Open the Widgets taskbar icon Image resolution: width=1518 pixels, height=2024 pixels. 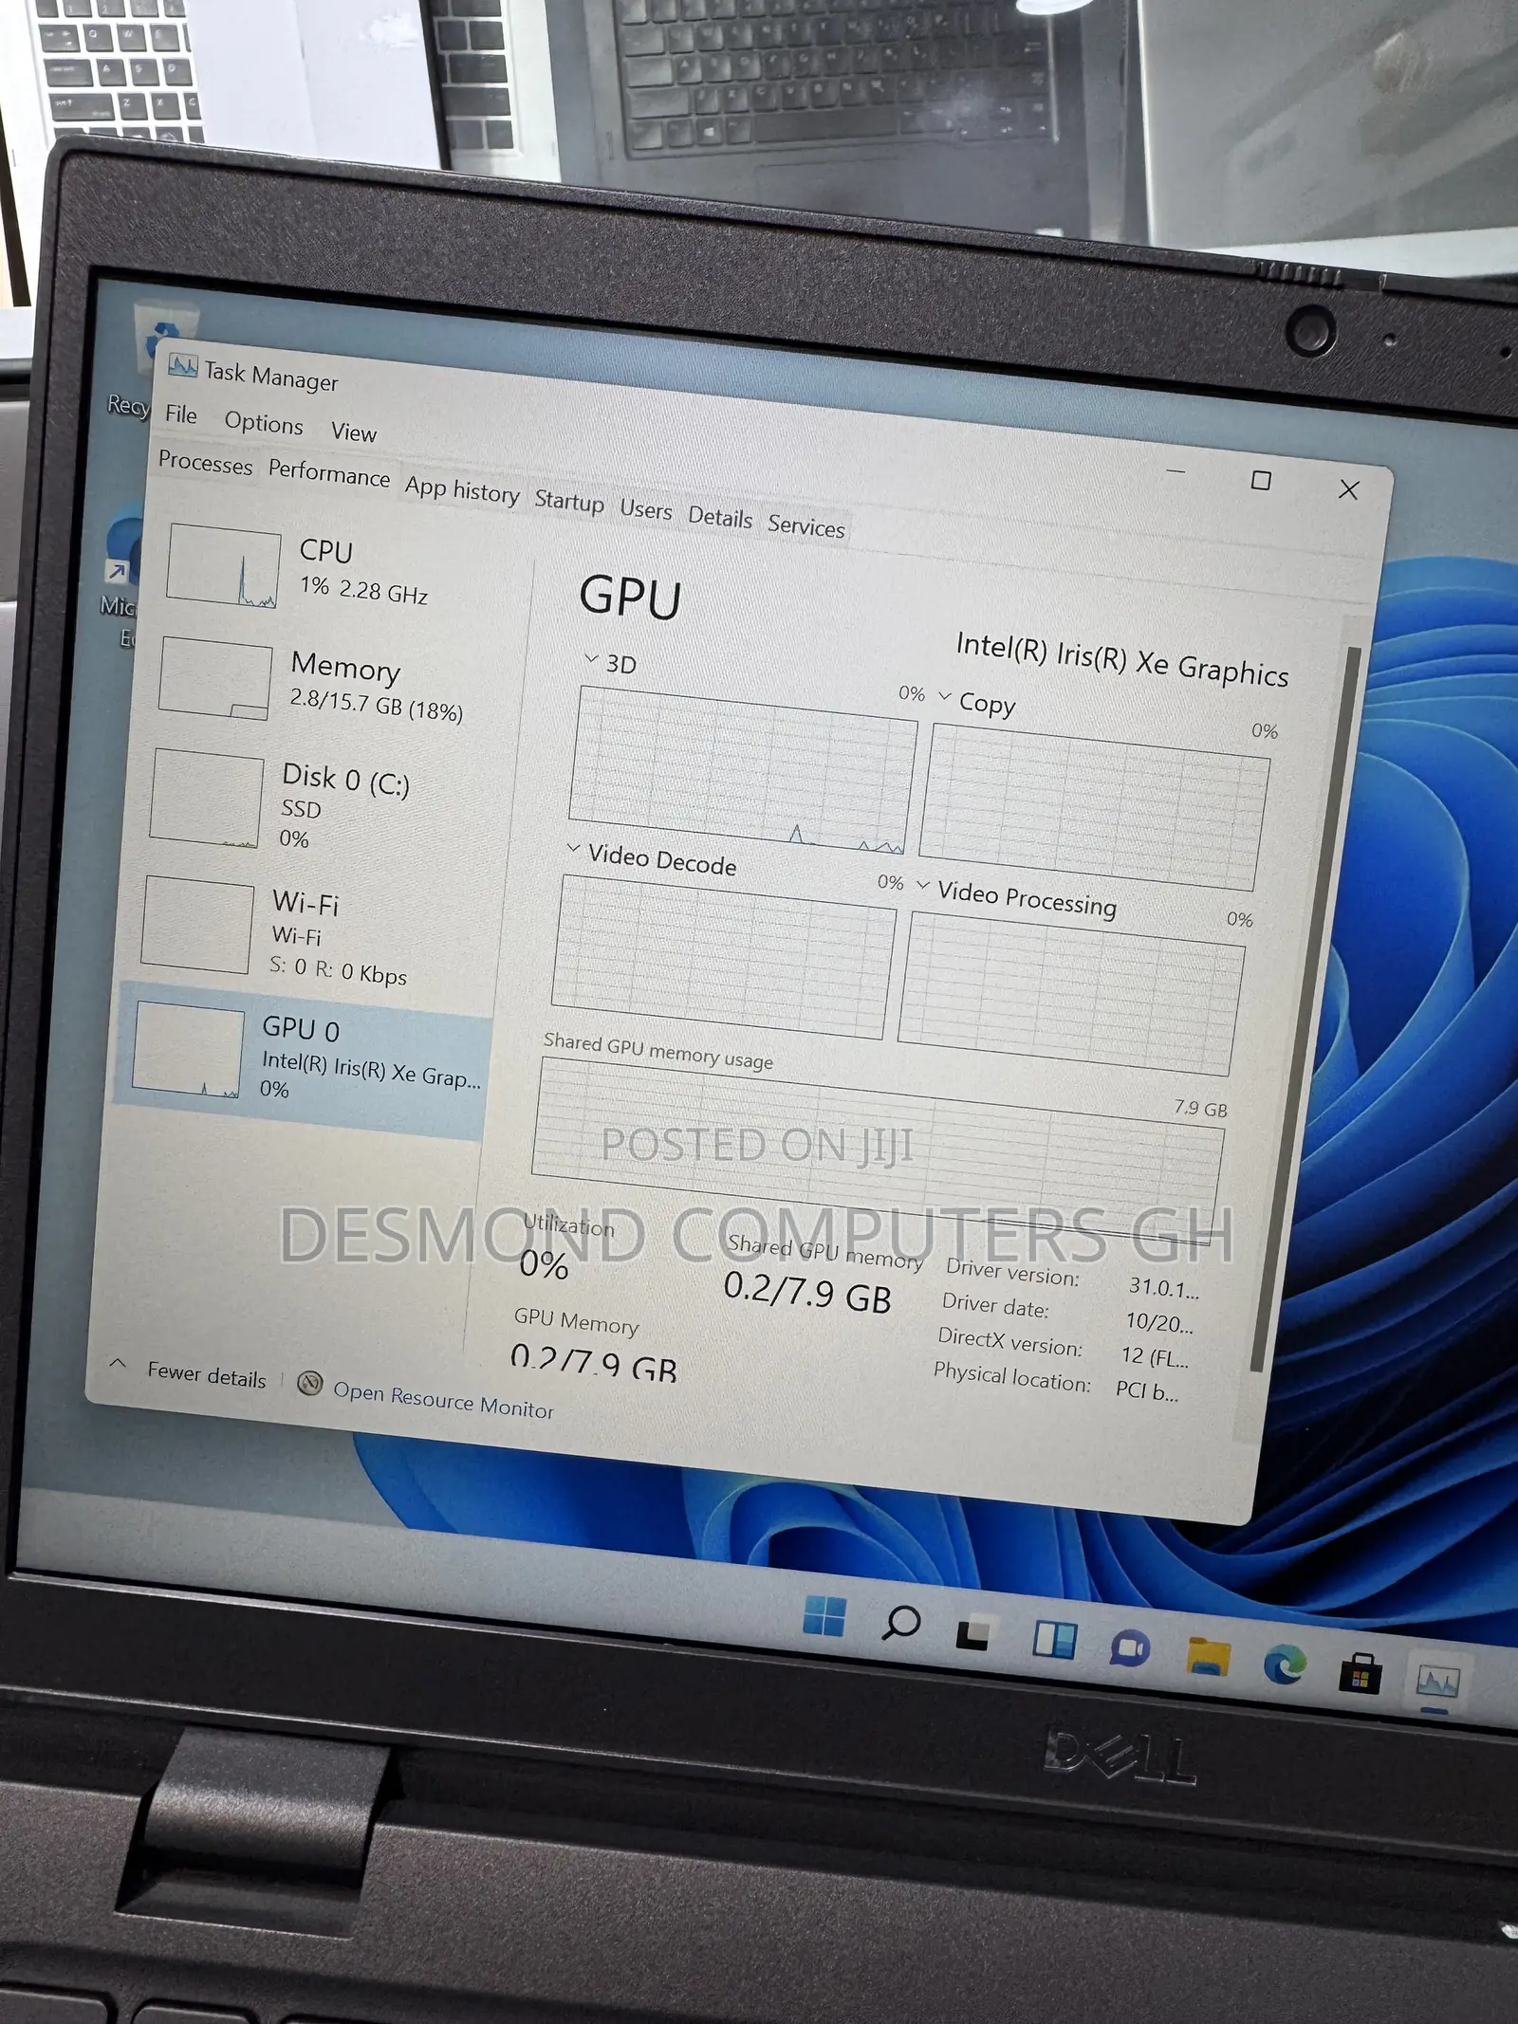tap(1054, 1640)
